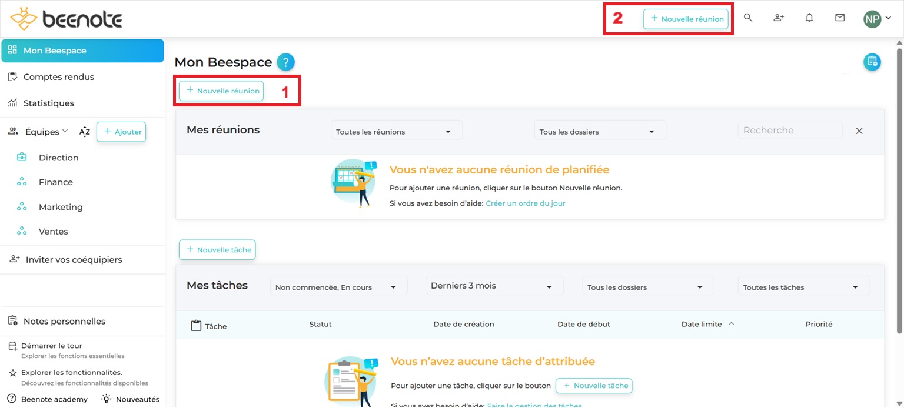Open the Non commencée, En cours filter
Viewport: 904px width, 408px height.
click(x=338, y=287)
